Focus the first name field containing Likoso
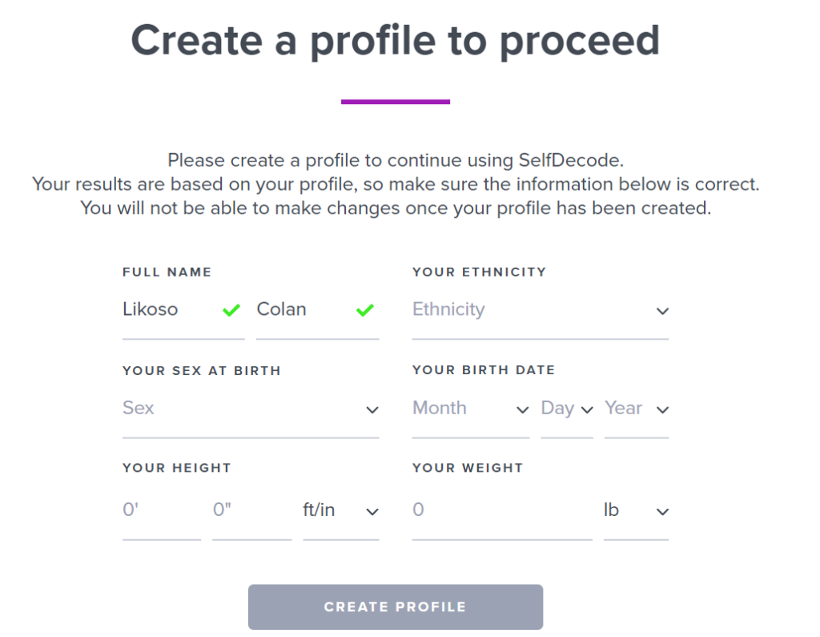 [x=183, y=312]
